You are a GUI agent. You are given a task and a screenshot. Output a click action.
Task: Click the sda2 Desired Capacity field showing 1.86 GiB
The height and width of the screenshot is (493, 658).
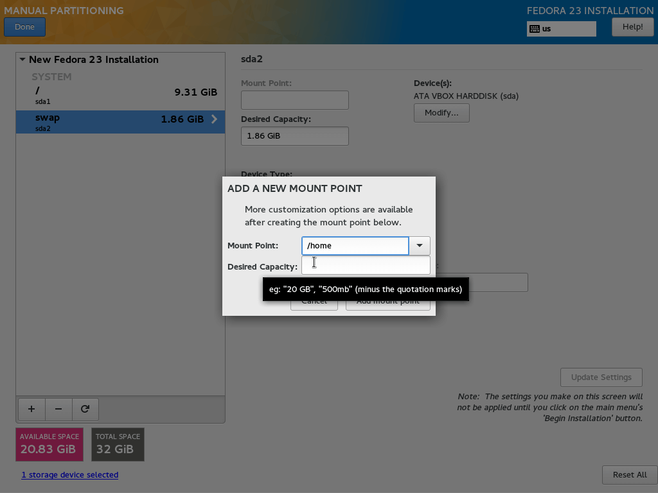[x=294, y=136]
